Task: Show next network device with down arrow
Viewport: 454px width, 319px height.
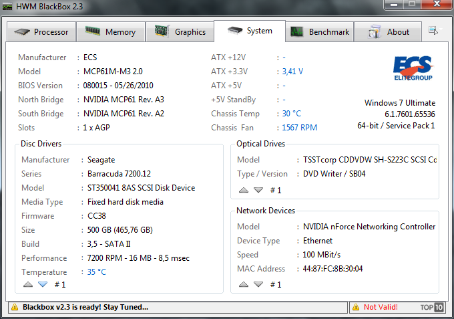Action: [258, 284]
